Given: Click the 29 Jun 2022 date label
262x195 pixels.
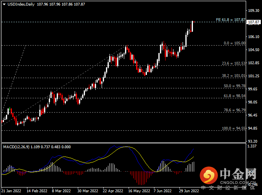Looking at the screenshot, I should click(x=189, y=191).
